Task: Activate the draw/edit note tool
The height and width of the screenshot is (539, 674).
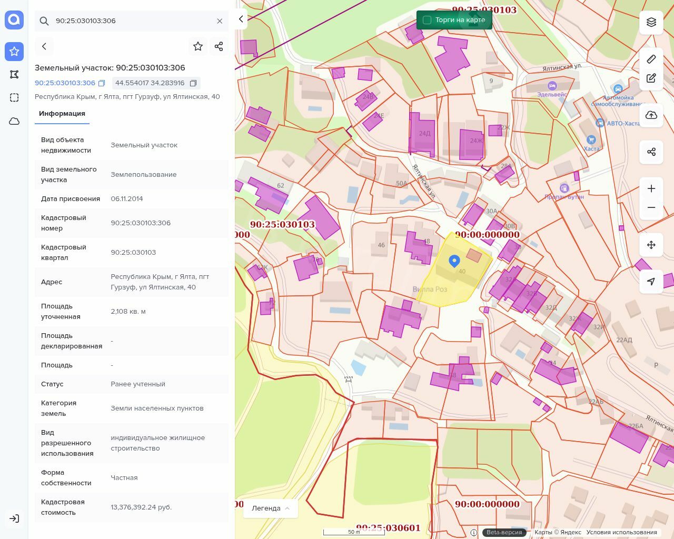Action: (651, 78)
